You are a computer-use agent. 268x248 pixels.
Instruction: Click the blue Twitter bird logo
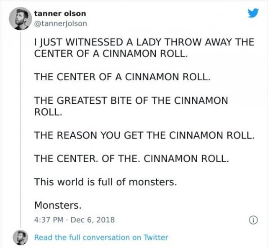pyautogui.click(x=253, y=14)
